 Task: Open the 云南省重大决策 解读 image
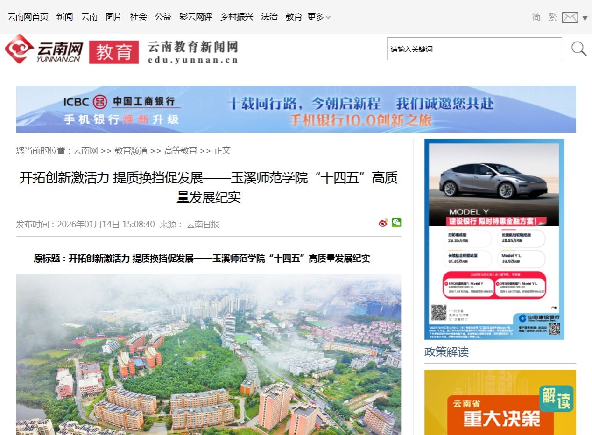(500, 402)
